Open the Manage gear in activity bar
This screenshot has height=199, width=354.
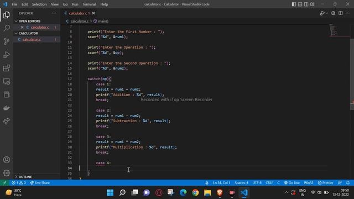pos(7,173)
